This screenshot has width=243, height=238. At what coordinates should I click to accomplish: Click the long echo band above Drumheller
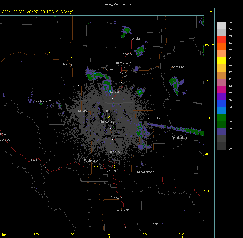pos(175,129)
